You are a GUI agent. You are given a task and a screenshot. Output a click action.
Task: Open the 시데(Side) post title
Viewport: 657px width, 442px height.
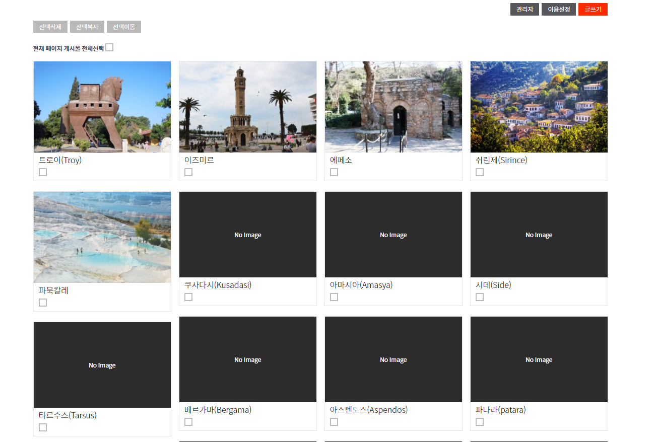(x=493, y=285)
